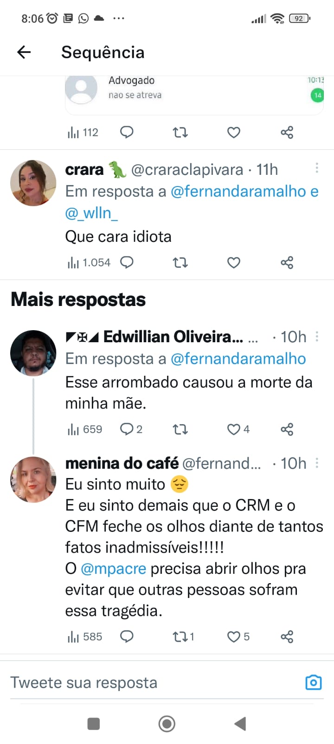Reply to crara's tweet via comment icon
334x744 pixels.
(127, 262)
